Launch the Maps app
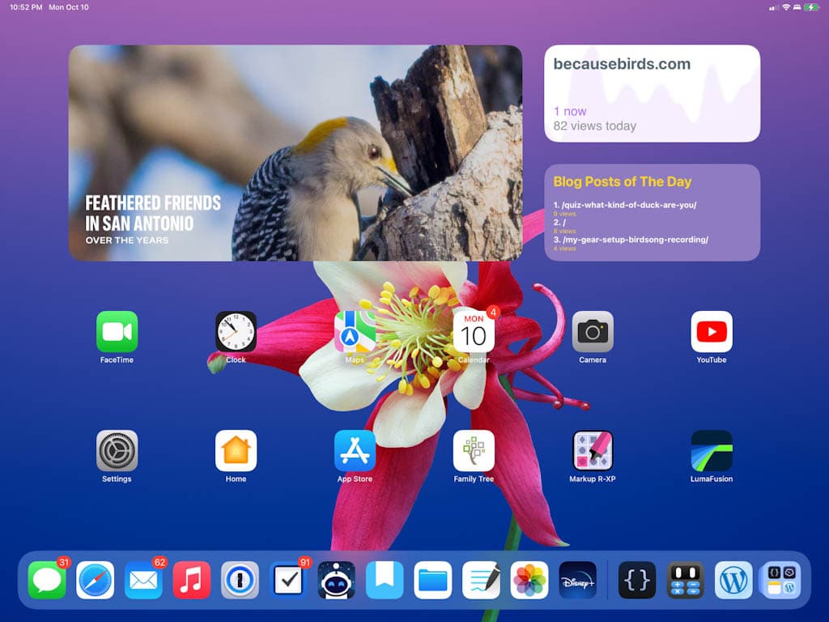This screenshot has width=829, height=622. [355, 331]
